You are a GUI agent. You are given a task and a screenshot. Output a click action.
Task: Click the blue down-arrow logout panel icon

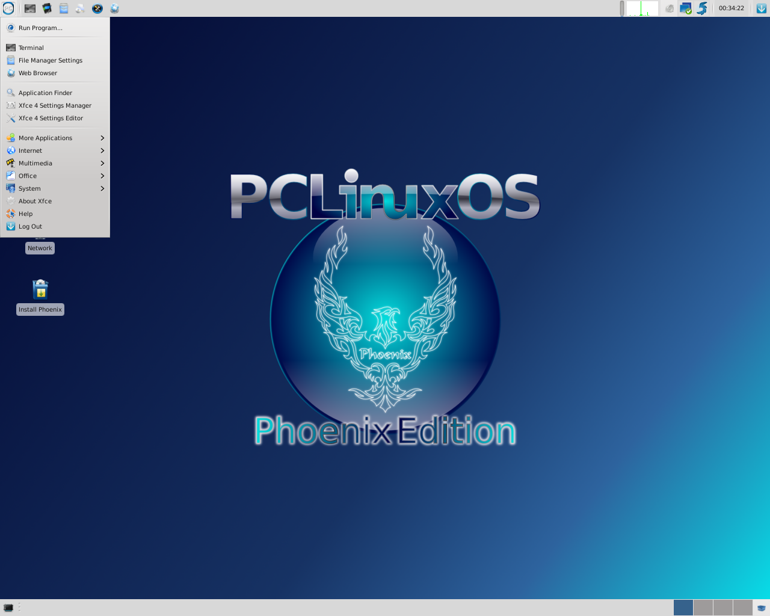762,8
